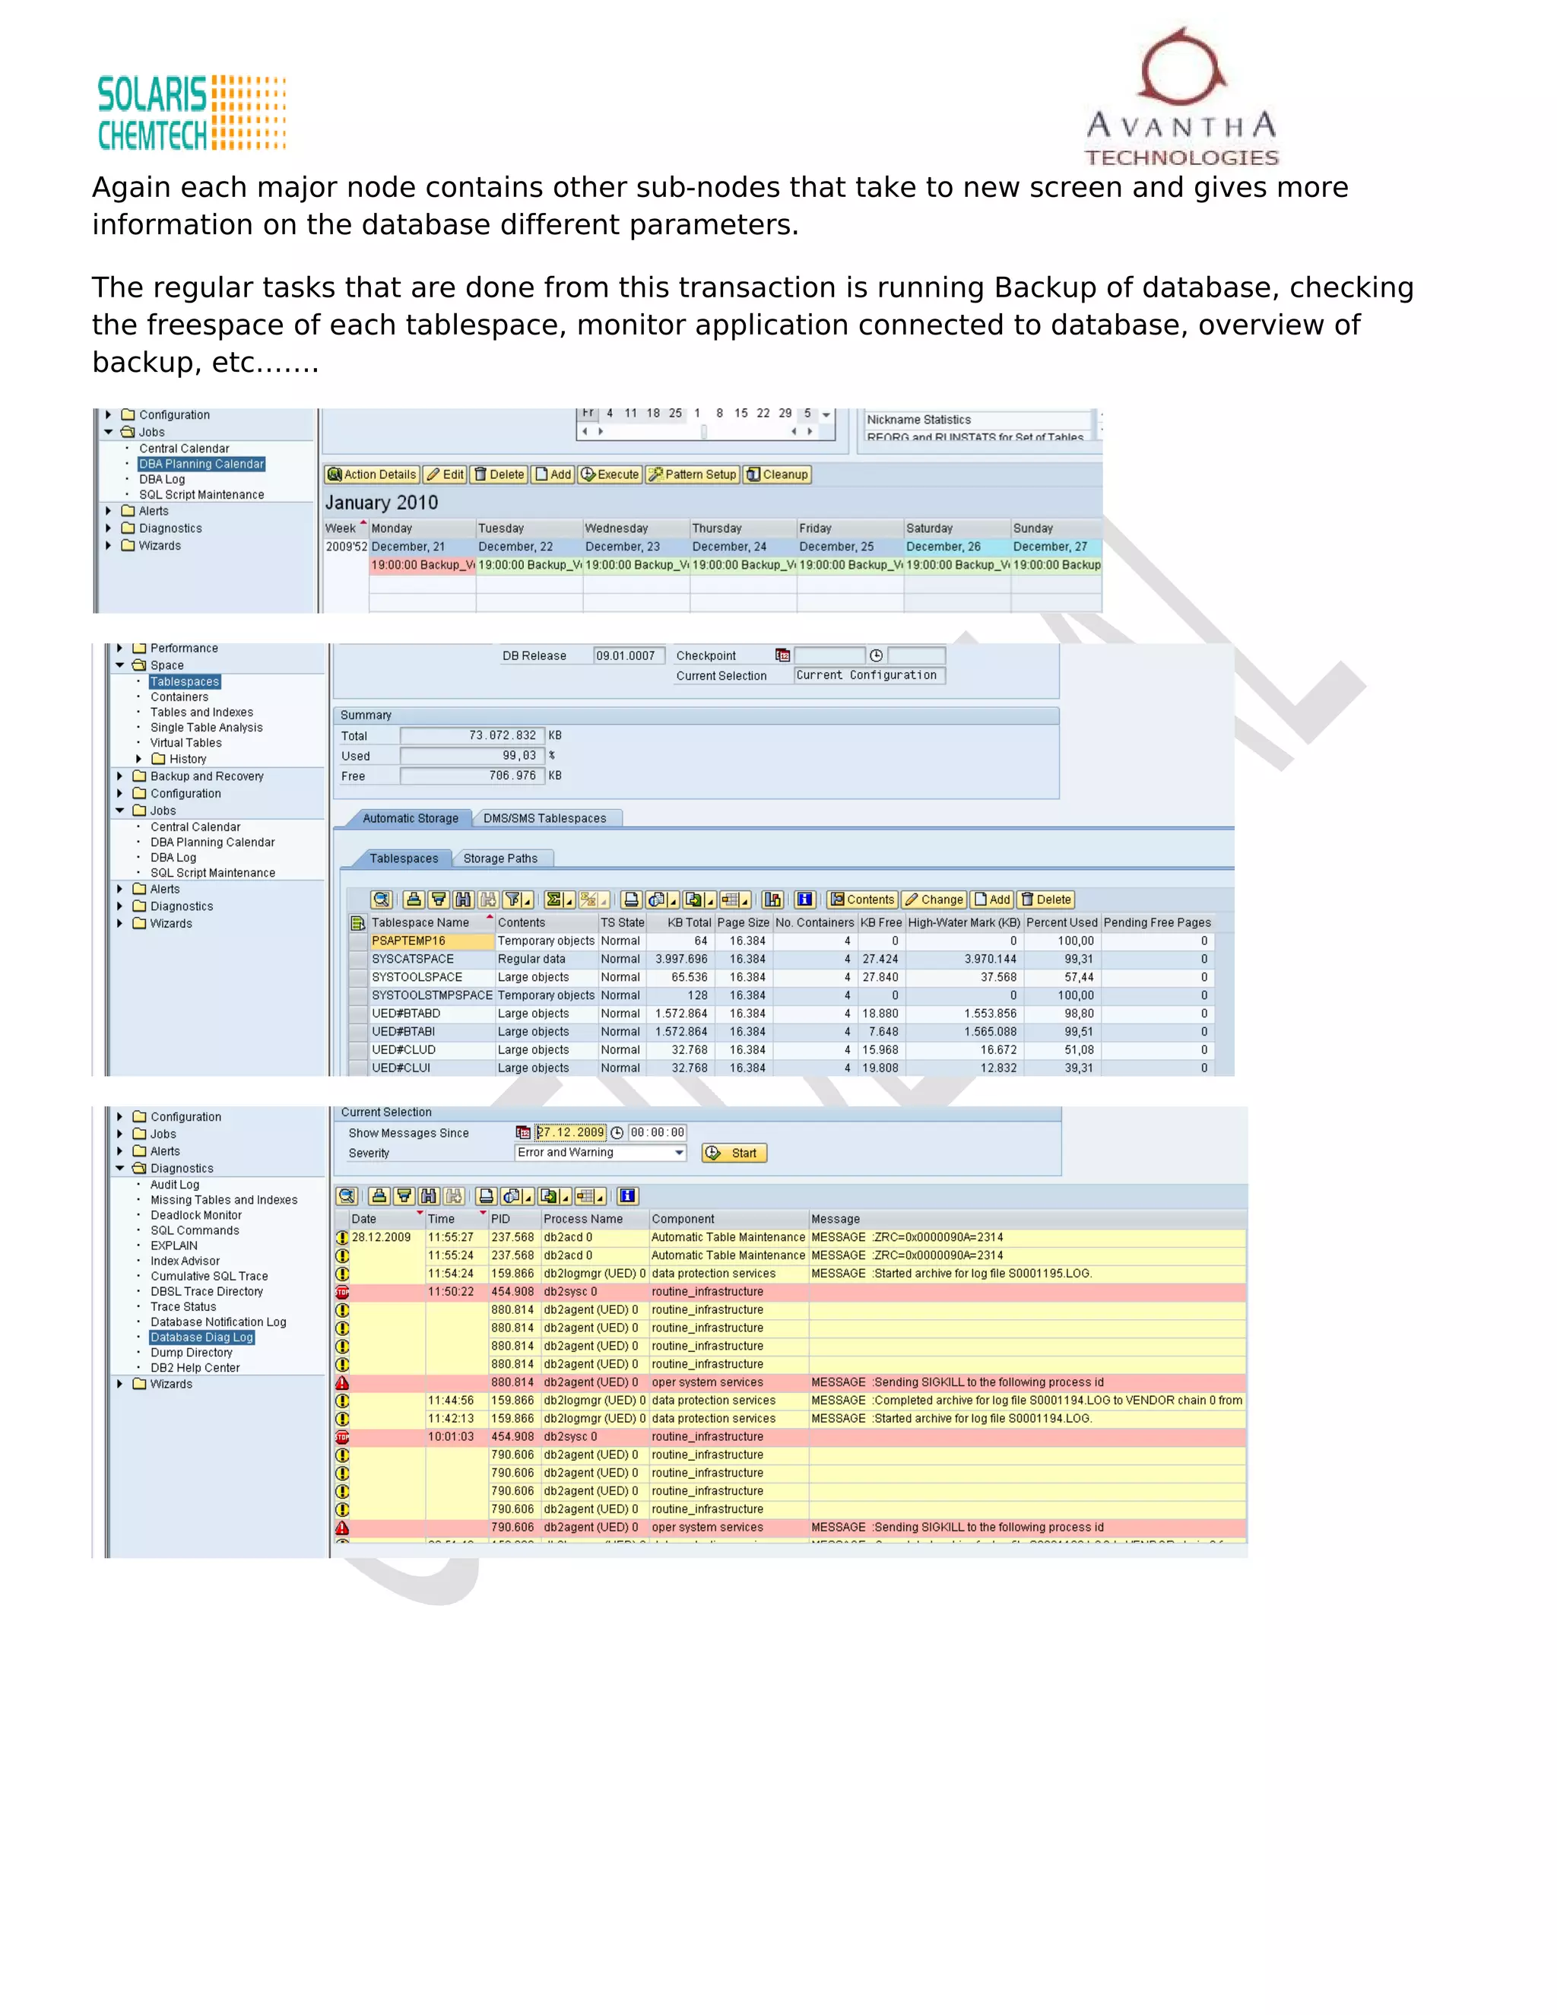This screenshot has width=1557, height=2015.
Task: Click the Sum total icon in tablespaces toolbar
Action: coord(553,900)
